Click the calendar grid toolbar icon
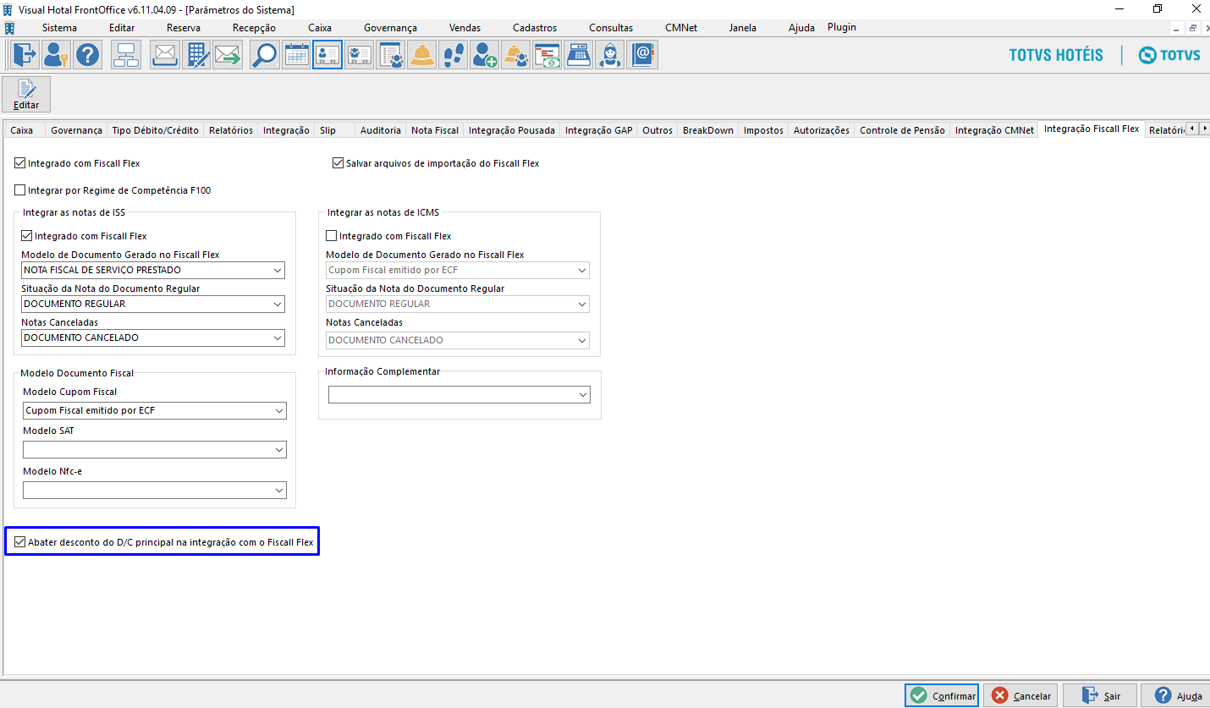Viewport: 1210px width, 708px height. 296,55
